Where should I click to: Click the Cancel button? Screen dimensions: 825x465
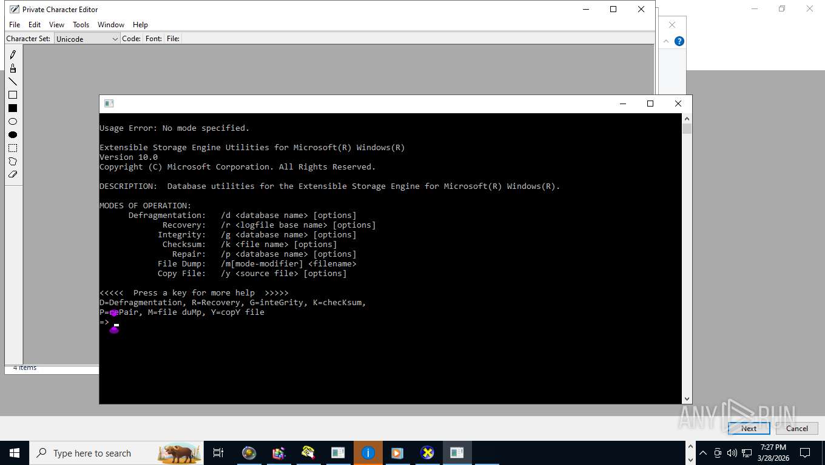(797, 428)
